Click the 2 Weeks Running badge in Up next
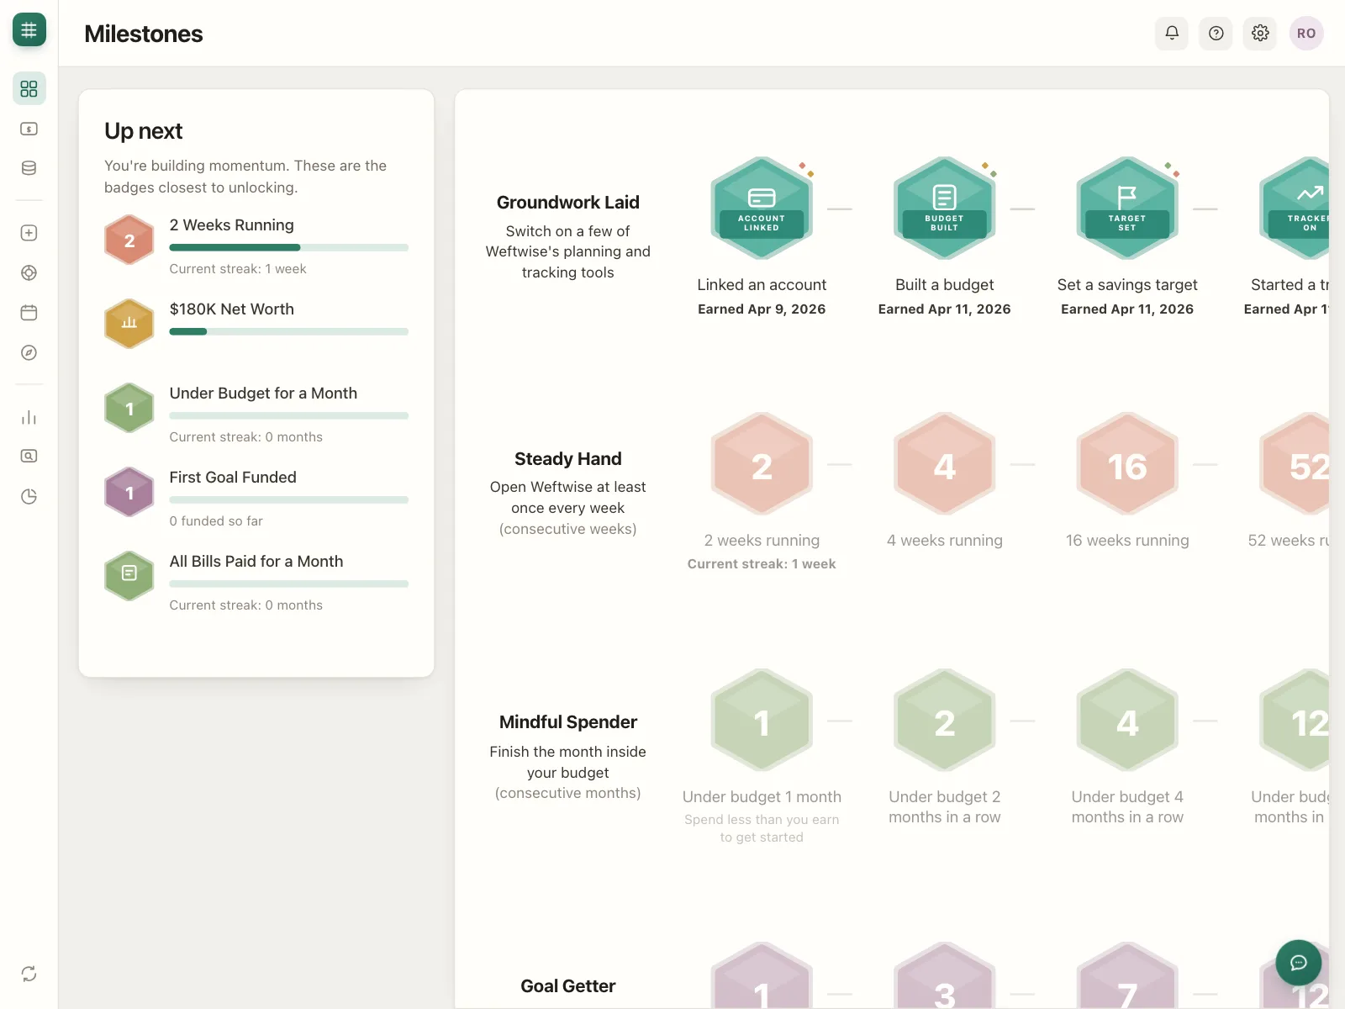 (129, 240)
